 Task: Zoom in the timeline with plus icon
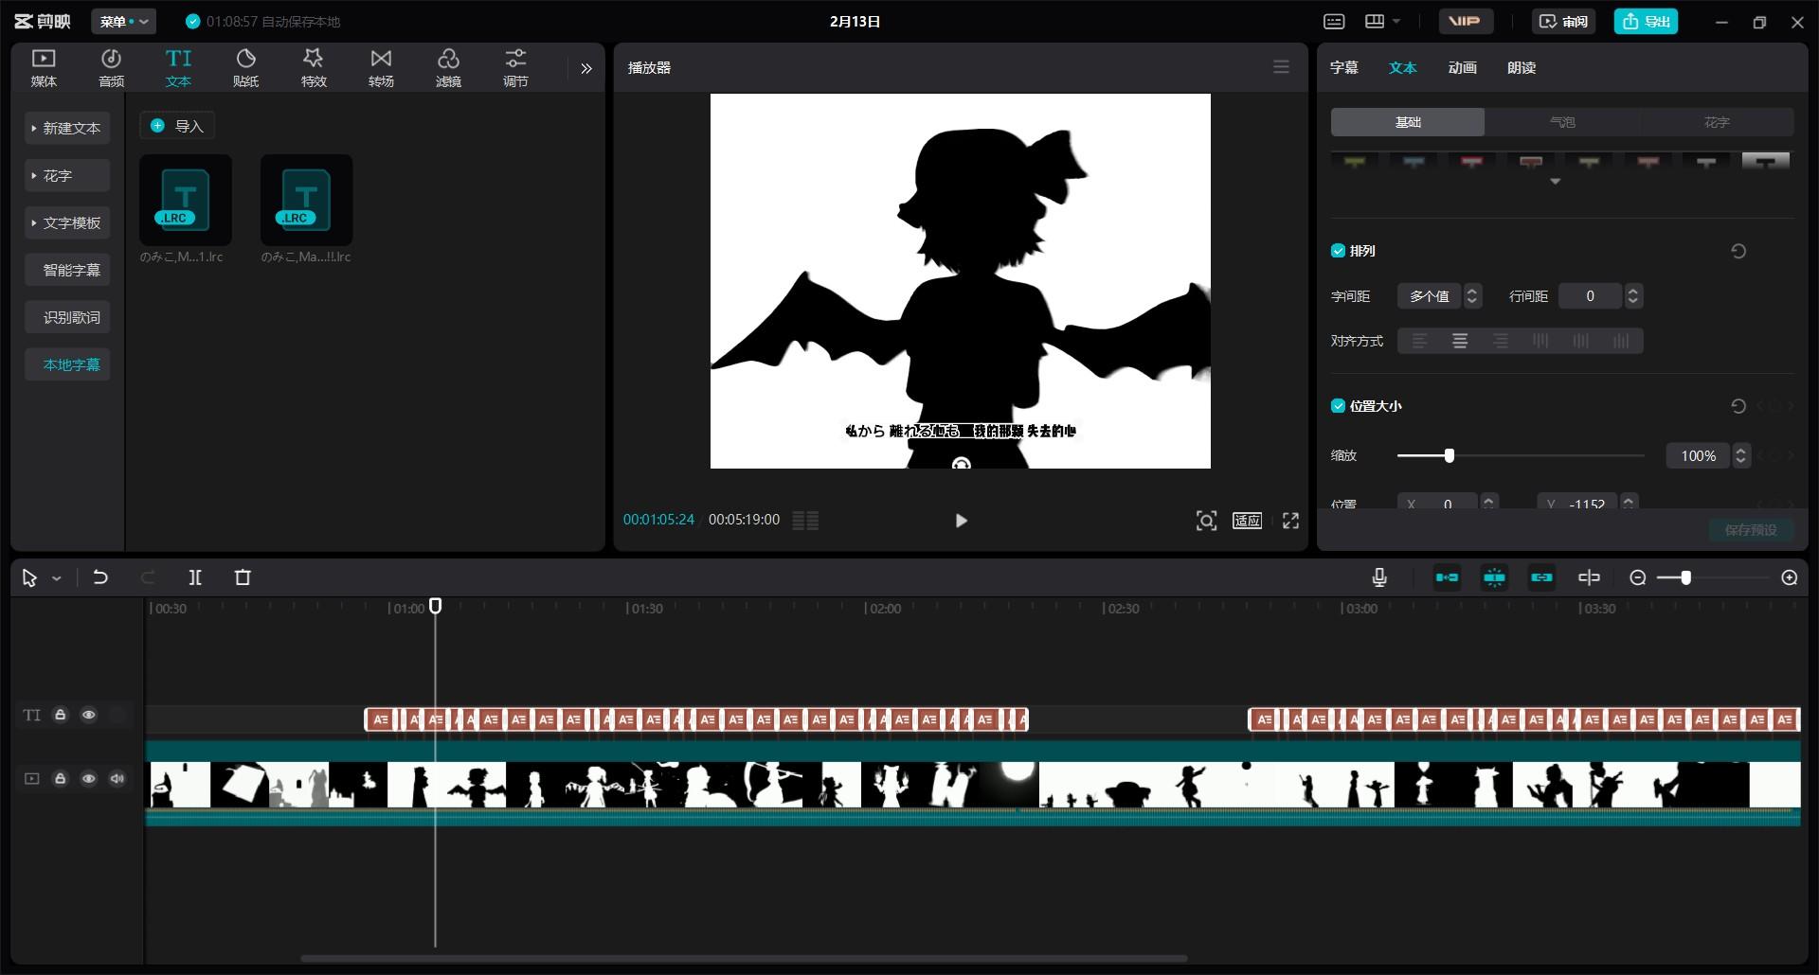click(1789, 577)
